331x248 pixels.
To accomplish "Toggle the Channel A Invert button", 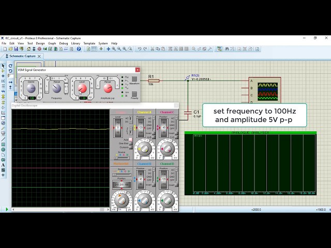I will tap(154, 133).
